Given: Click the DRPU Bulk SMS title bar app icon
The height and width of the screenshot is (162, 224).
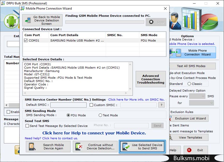Looking at the screenshot, I should 3,3.
